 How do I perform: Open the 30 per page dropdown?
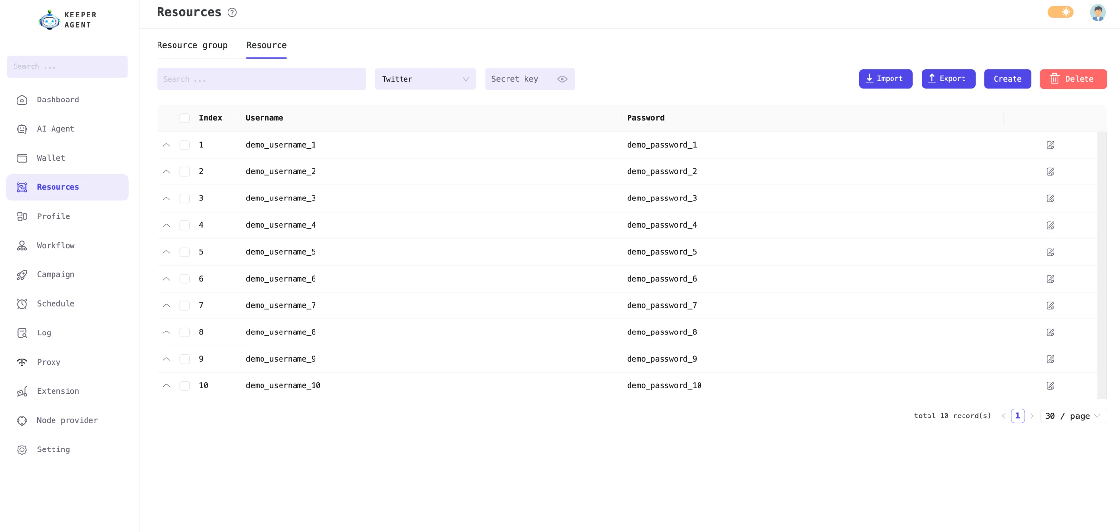click(x=1073, y=416)
